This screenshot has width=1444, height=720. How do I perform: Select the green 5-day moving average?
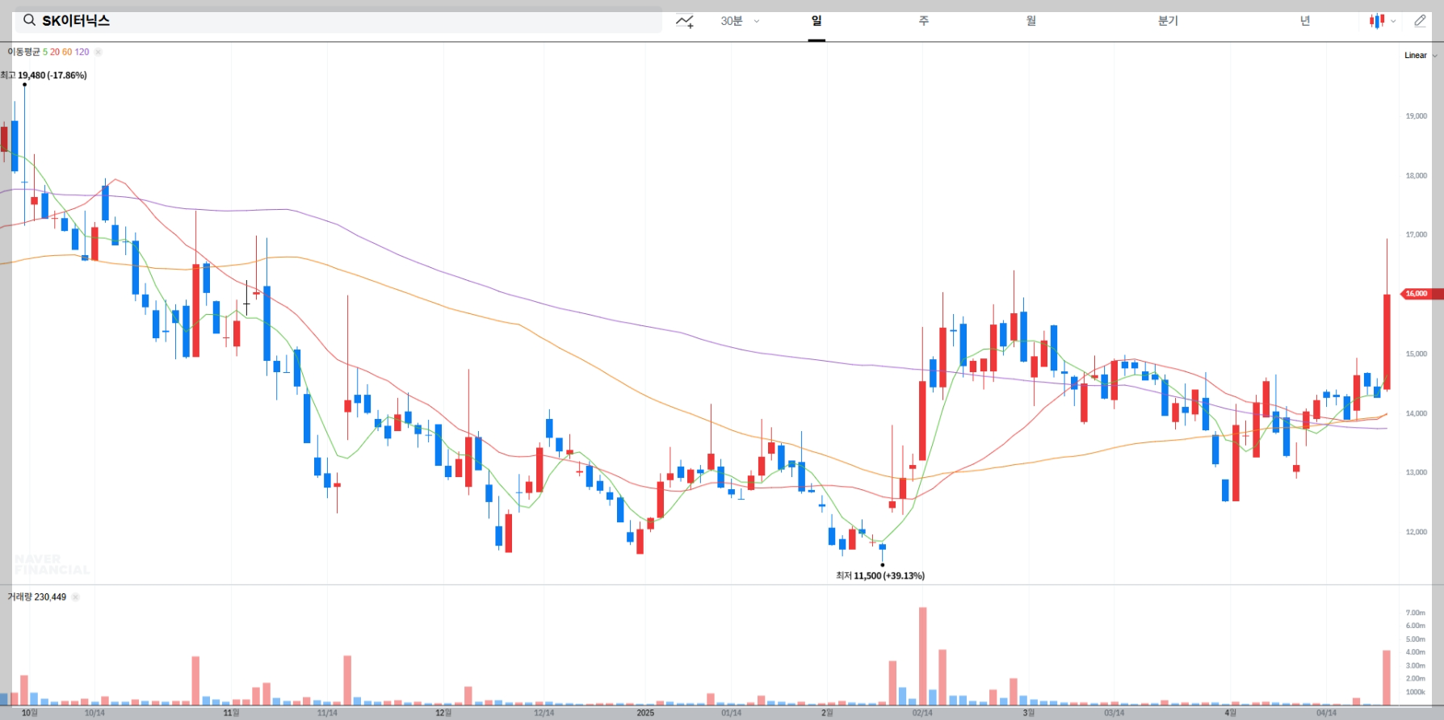(45, 52)
